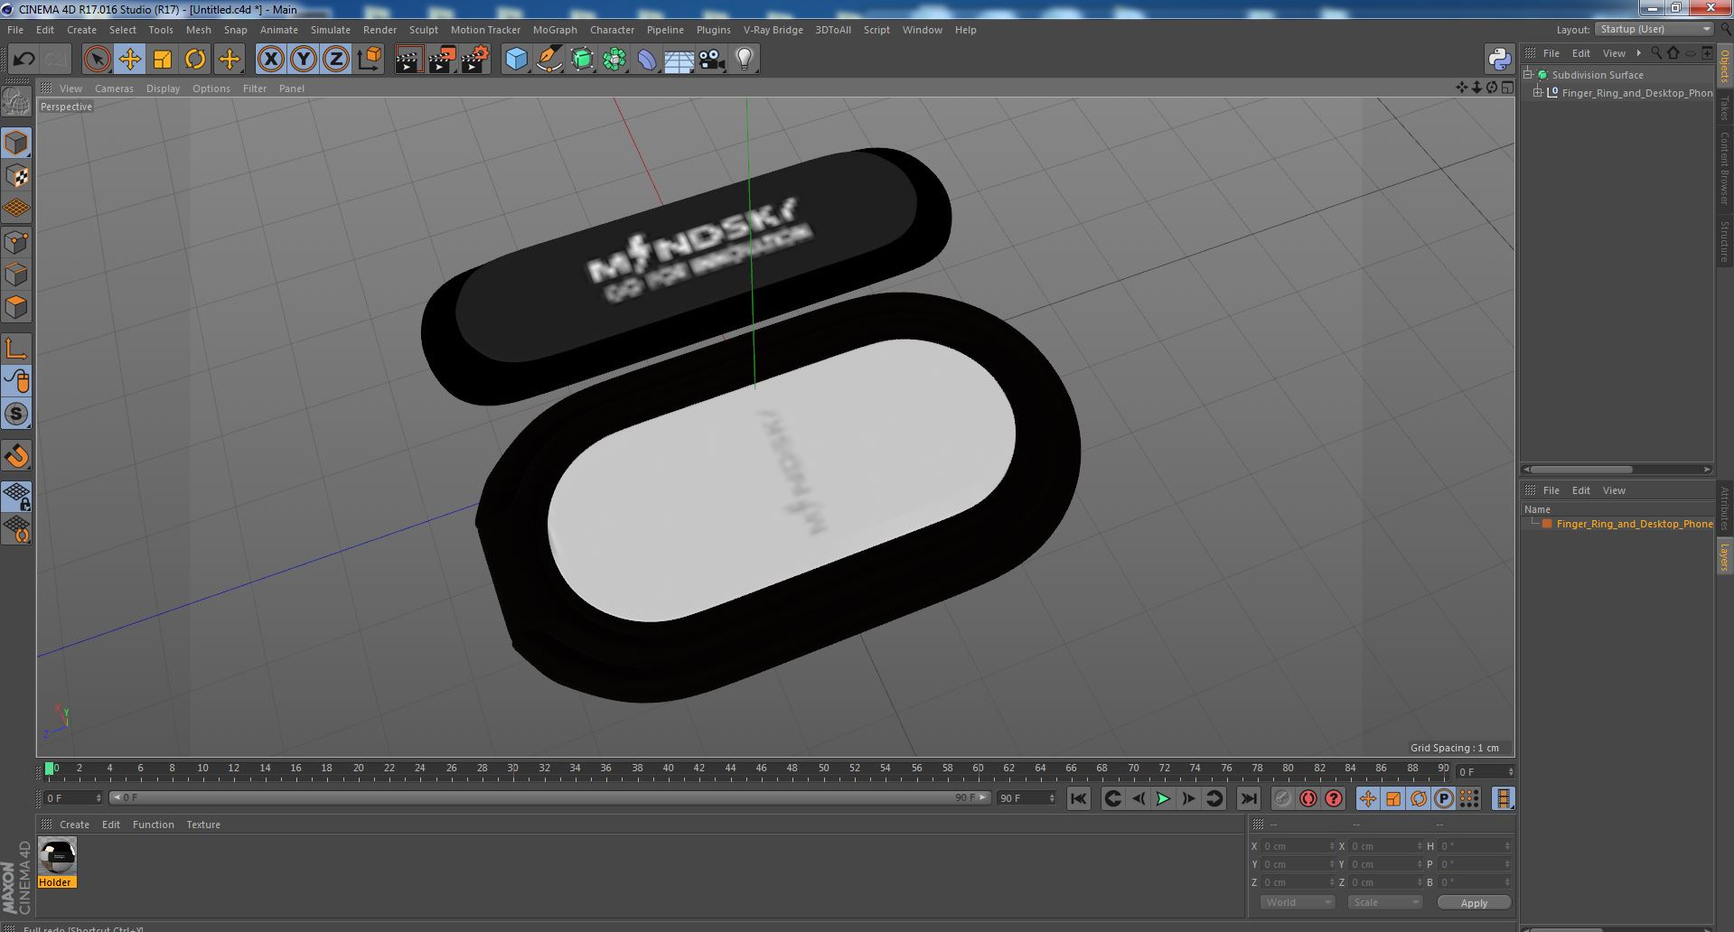Viewport: 1734px width, 932px height.
Task: Open Layers panel View menu
Action: coord(1614,490)
